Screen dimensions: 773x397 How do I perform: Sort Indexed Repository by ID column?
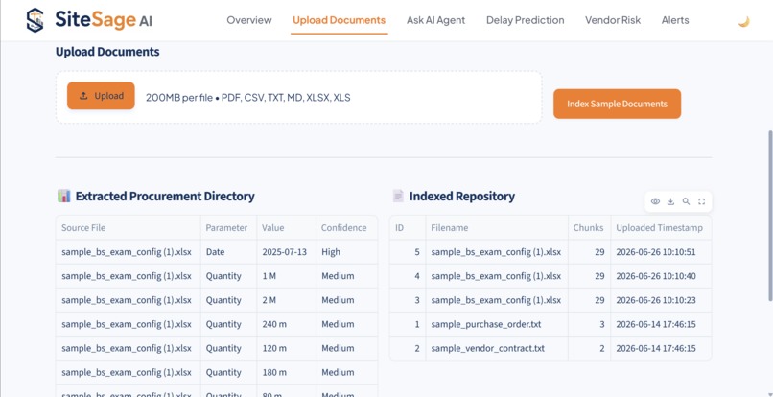coord(408,228)
